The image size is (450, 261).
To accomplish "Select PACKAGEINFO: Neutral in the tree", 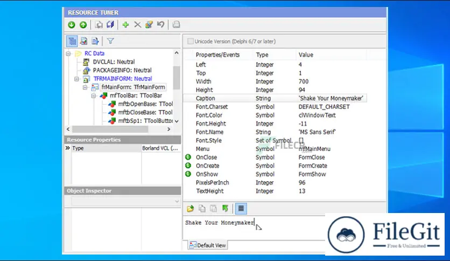I will click(x=122, y=70).
